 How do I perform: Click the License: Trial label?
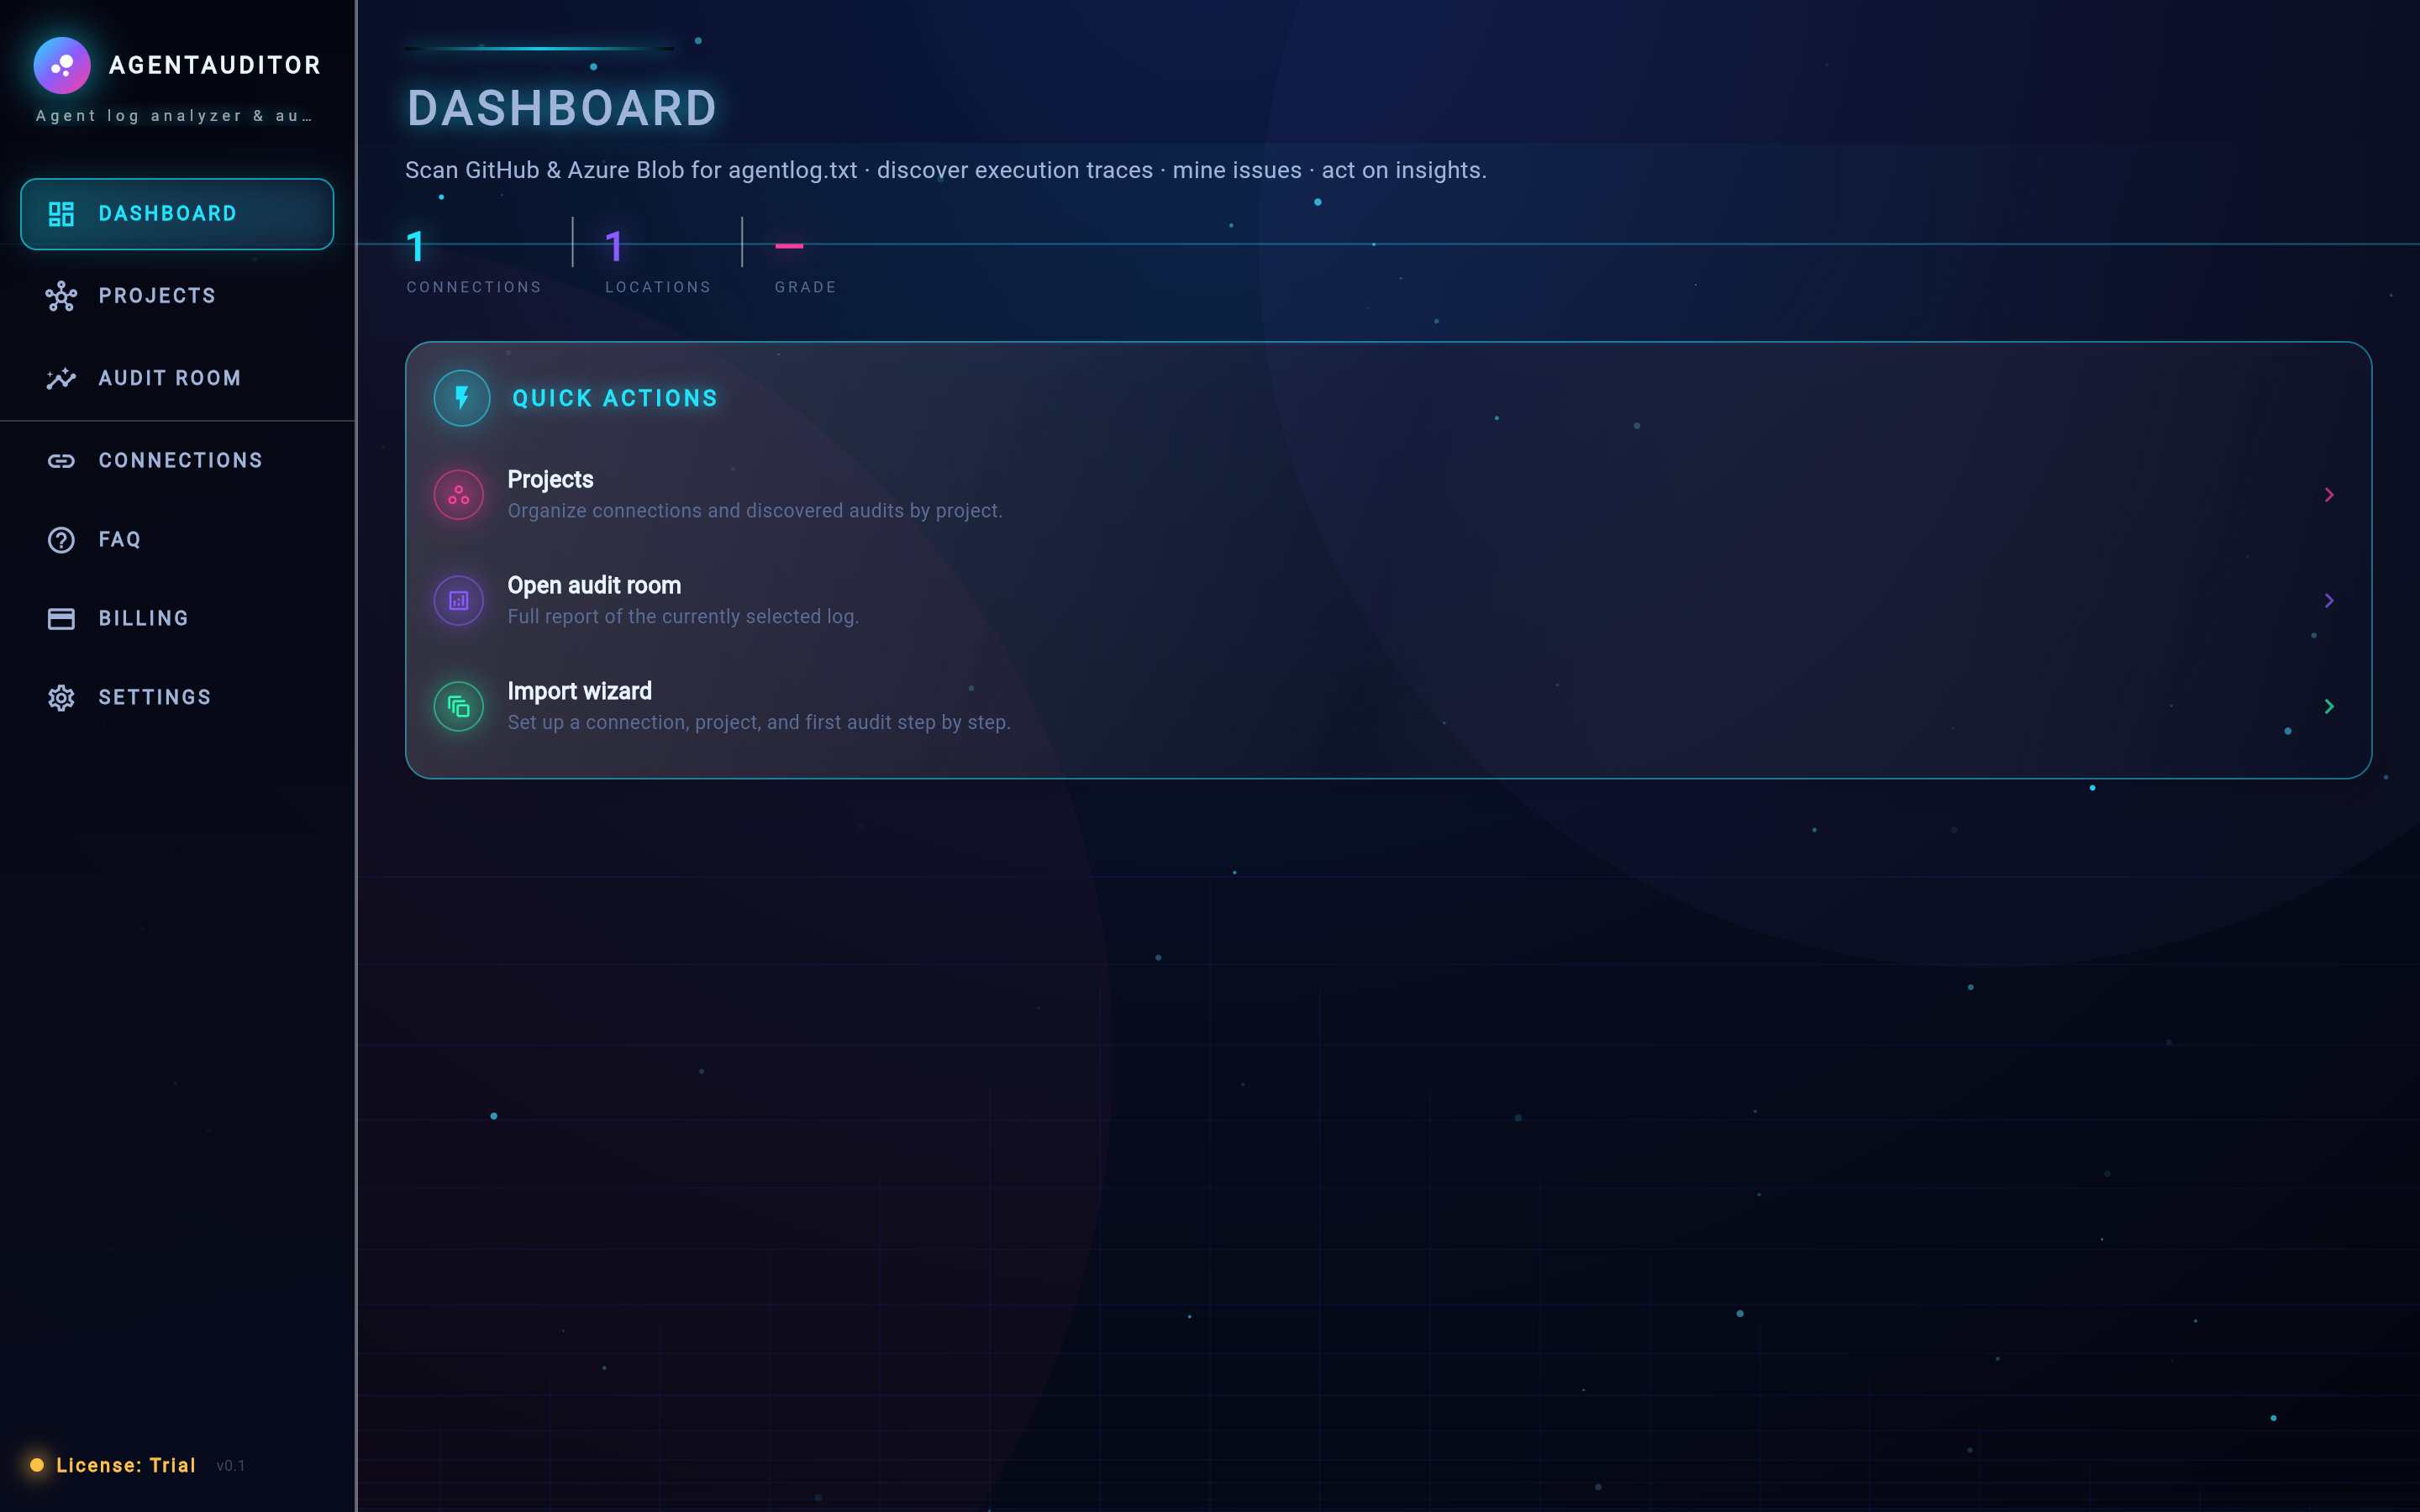tap(126, 1465)
